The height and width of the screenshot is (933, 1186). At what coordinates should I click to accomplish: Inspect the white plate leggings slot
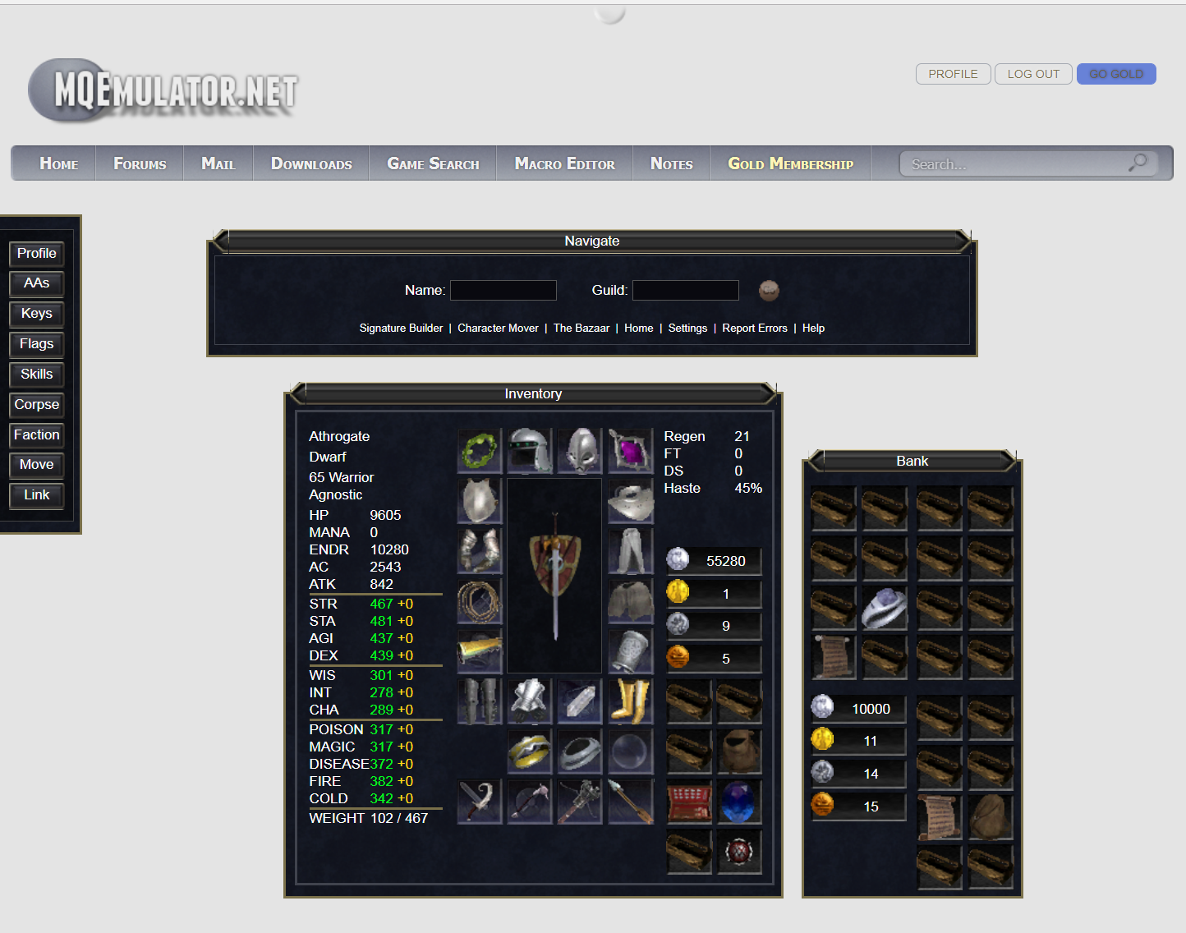click(631, 551)
